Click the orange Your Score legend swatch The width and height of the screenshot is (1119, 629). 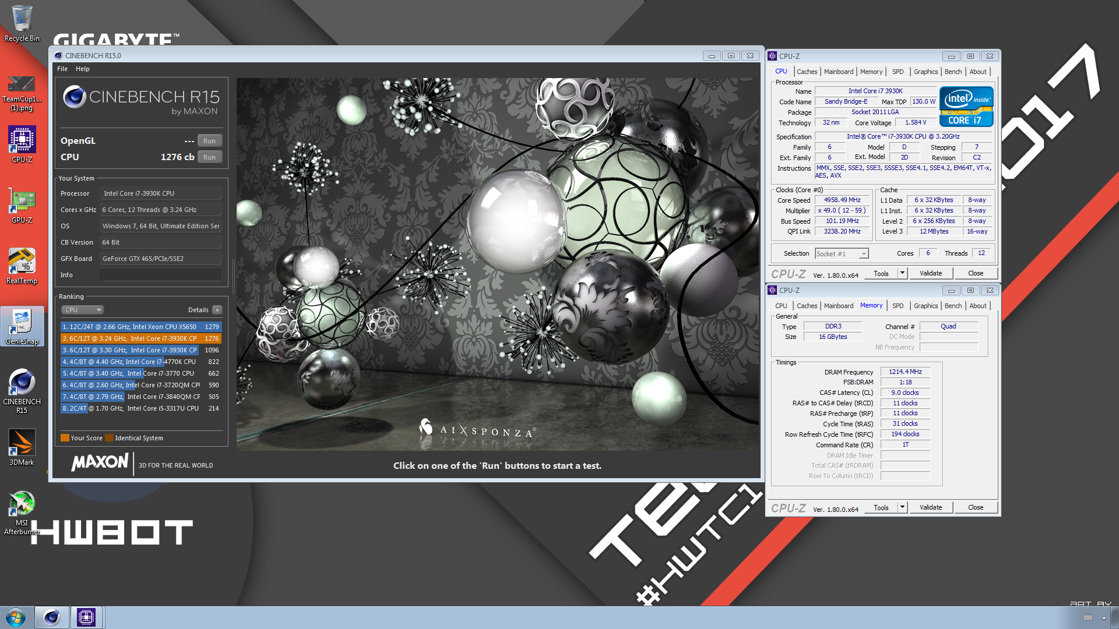click(65, 438)
